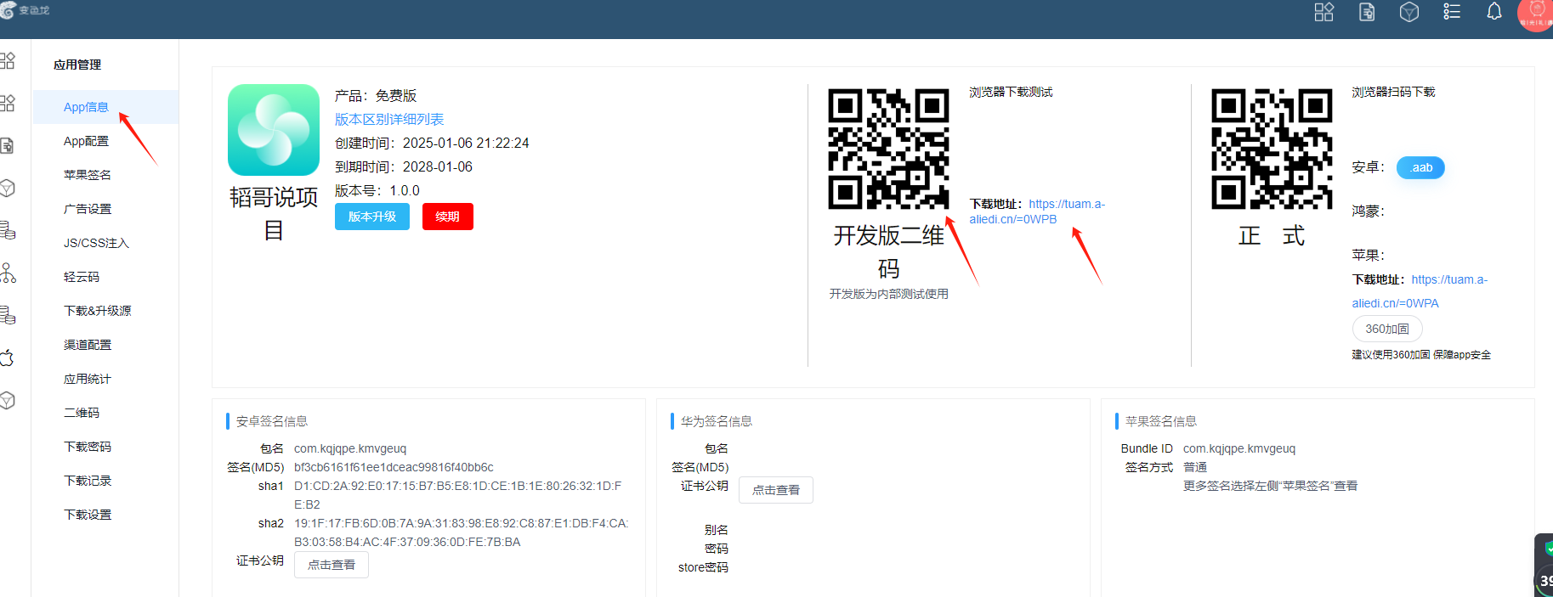Click the Apple logo icon in the left rail

(x=8, y=358)
